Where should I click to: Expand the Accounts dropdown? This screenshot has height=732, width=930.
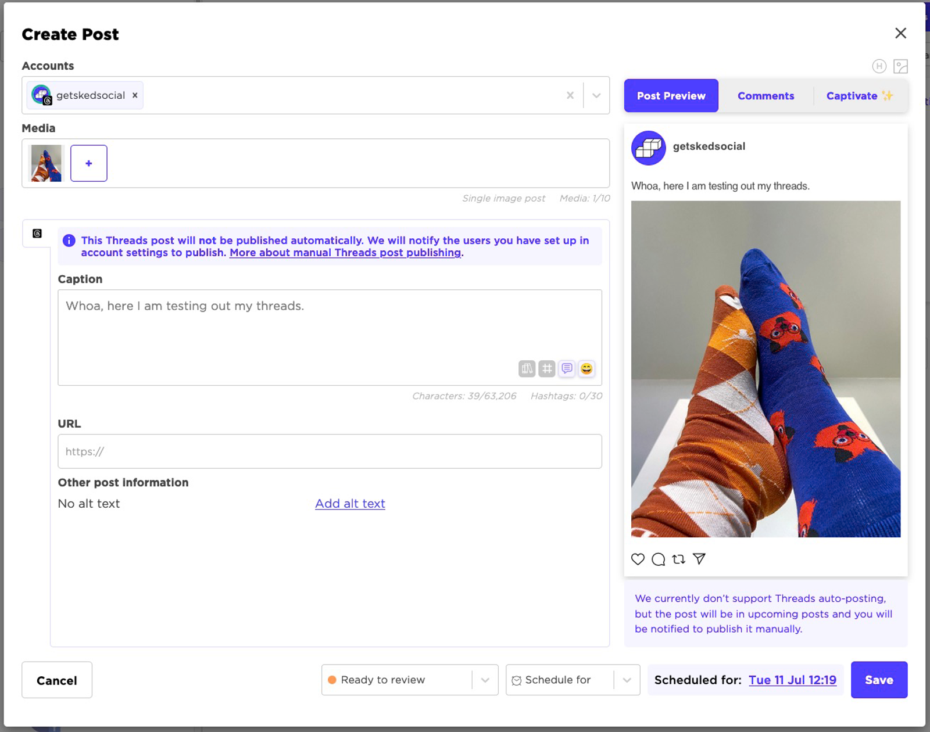tap(596, 95)
